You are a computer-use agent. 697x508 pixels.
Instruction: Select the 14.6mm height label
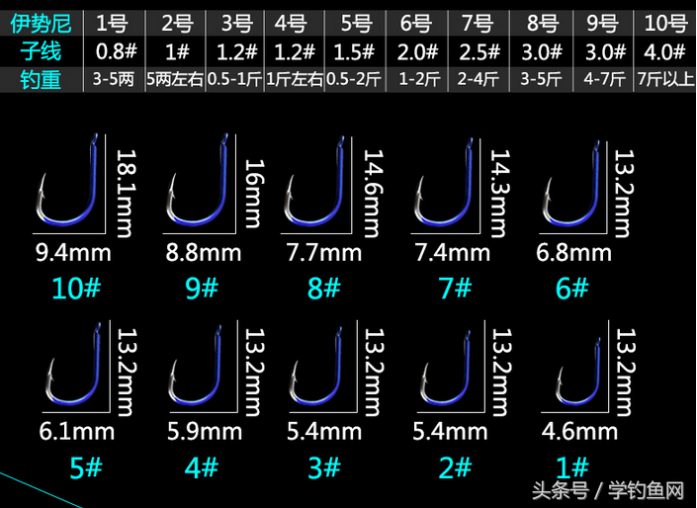373,194
